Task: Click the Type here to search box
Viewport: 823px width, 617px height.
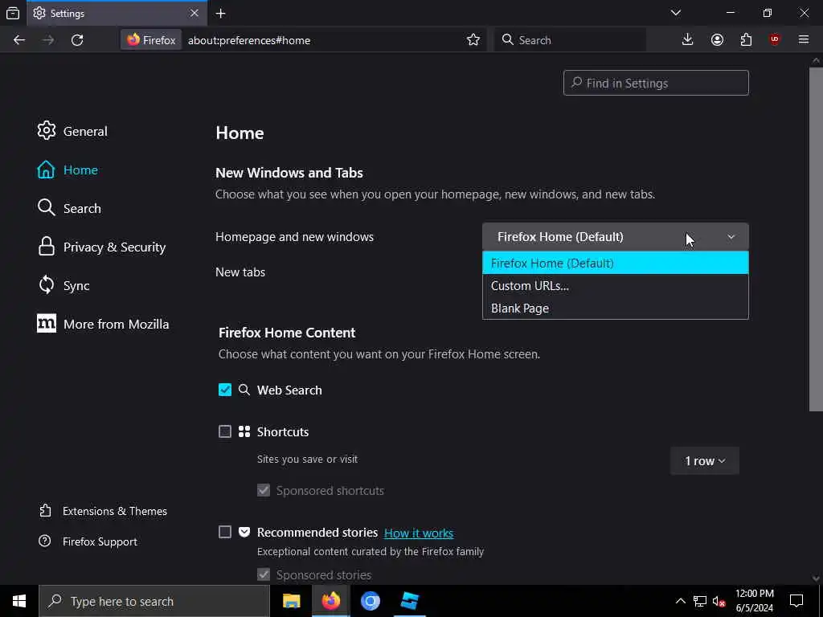Action: 154,601
